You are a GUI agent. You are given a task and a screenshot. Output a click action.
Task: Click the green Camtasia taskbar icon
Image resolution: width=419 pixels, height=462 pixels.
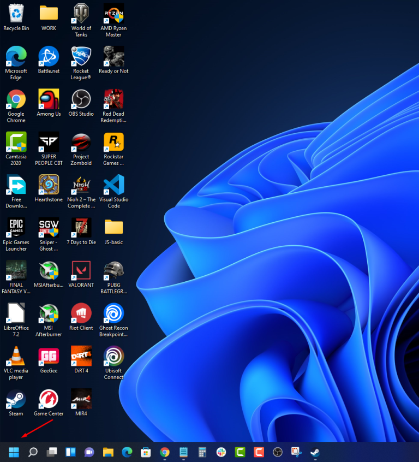point(240,452)
